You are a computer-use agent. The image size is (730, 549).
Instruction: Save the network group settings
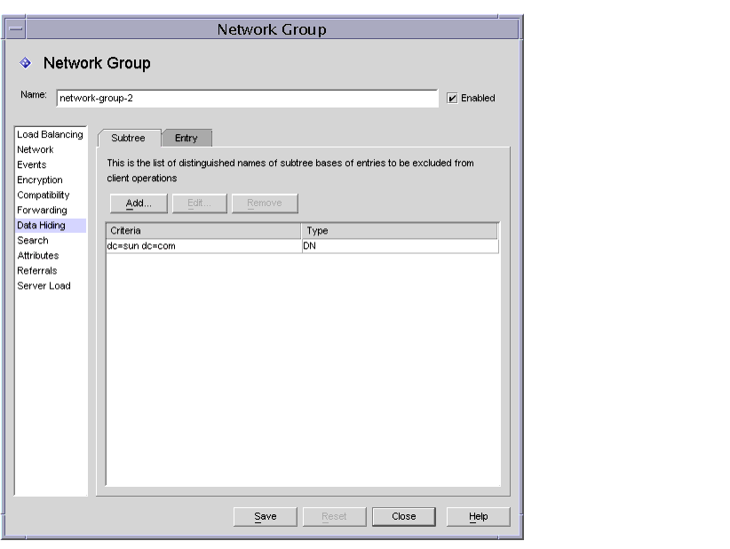(x=265, y=516)
